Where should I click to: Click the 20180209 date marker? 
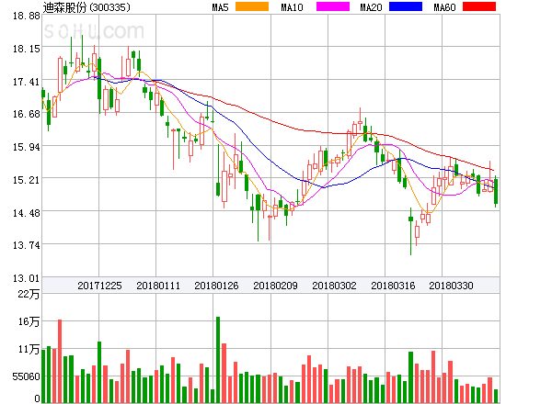pos(275,286)
